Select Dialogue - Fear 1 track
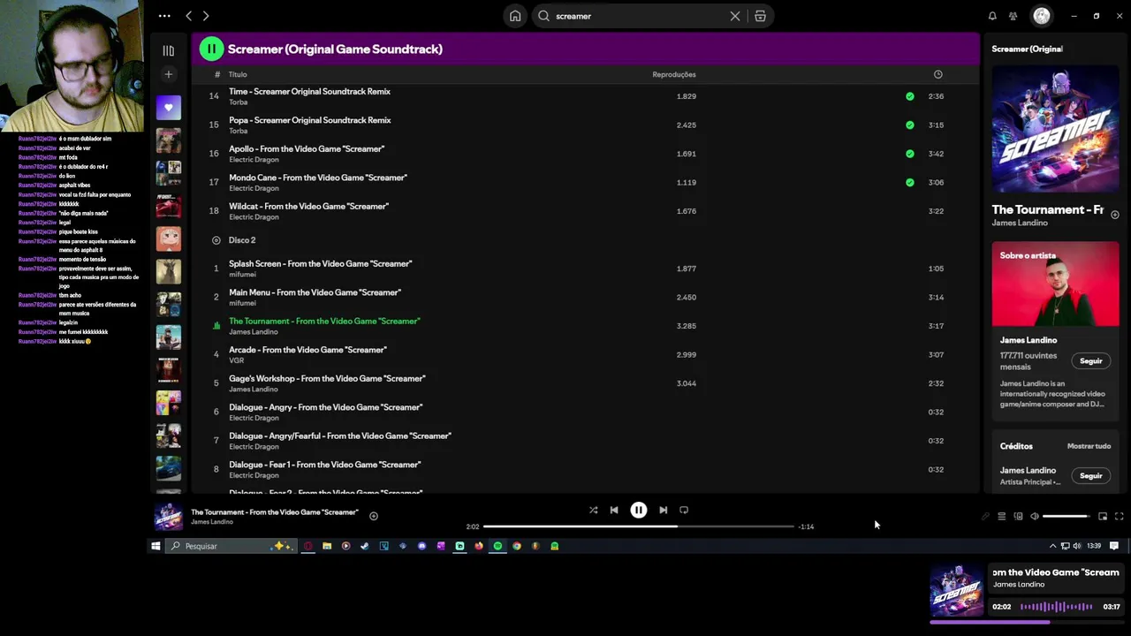The image size is (1131, 636). pos(585,469)
